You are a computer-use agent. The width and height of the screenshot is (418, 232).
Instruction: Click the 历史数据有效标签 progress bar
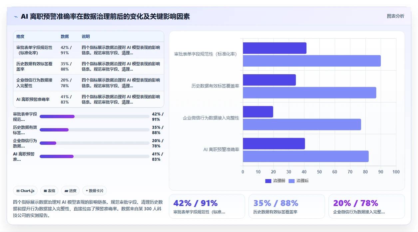click(95, 130)
